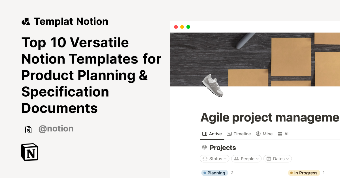
Task: Click the board view icon beside Active
Action: pyautogui.click(x=204, y=134)
